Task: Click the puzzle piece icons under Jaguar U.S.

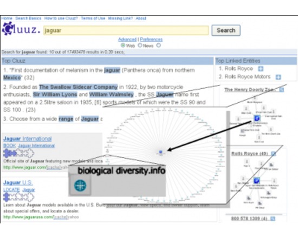Action: pos(18,197)
